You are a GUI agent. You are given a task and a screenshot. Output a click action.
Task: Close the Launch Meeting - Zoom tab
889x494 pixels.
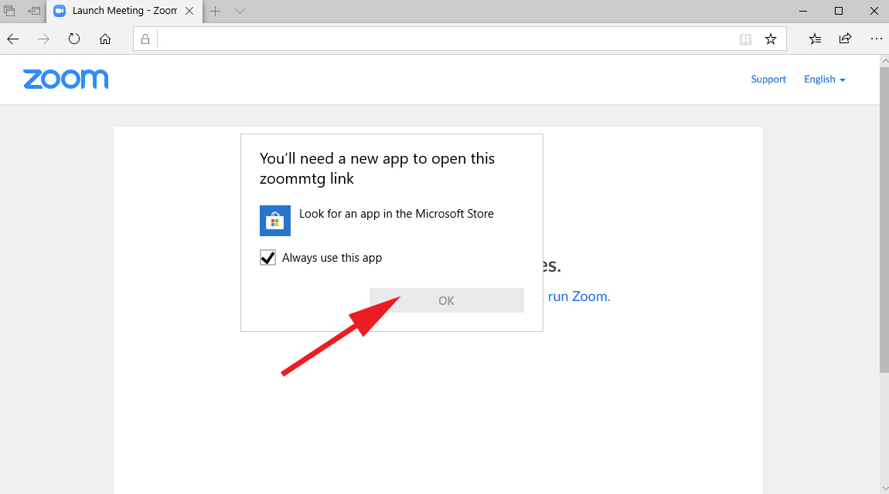pos(189,11)
